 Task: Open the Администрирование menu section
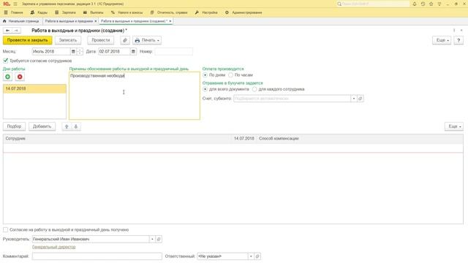pos(244,12)
